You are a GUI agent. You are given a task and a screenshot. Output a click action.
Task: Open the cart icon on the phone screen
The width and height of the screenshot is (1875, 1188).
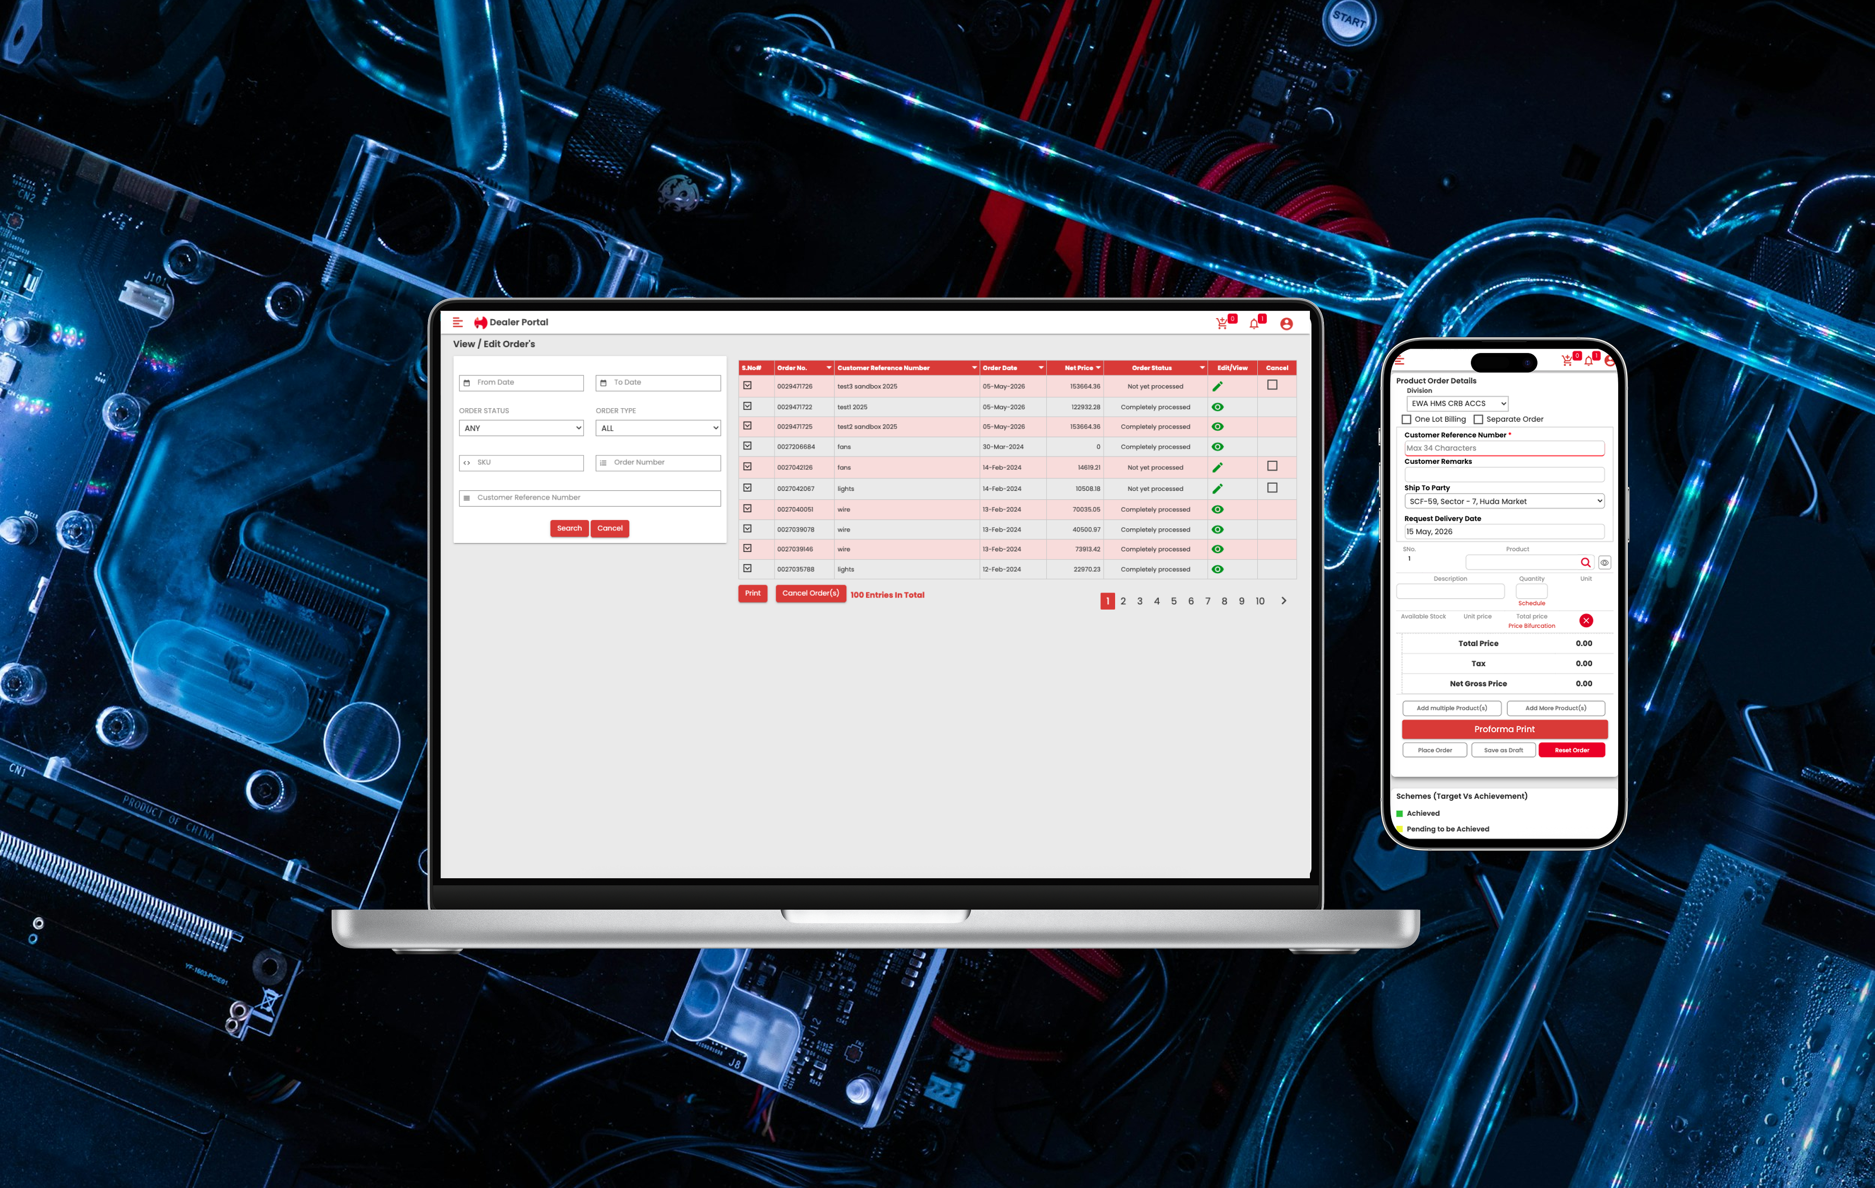[x=1567, y=360]
